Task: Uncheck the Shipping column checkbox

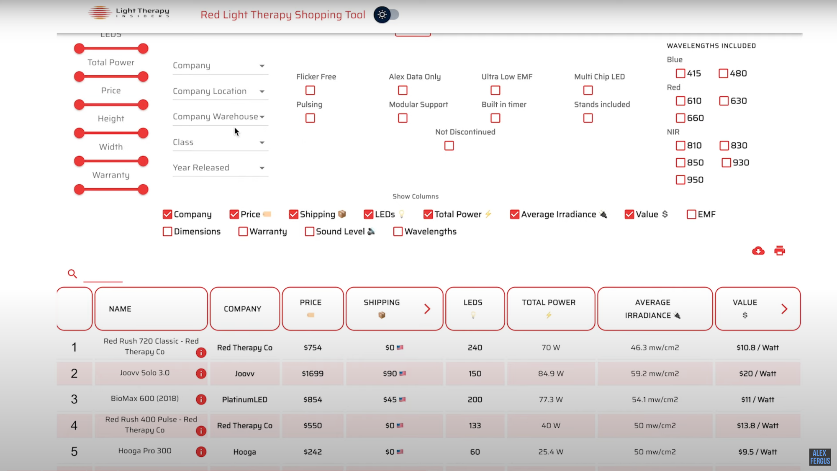Action: (293, 214)
